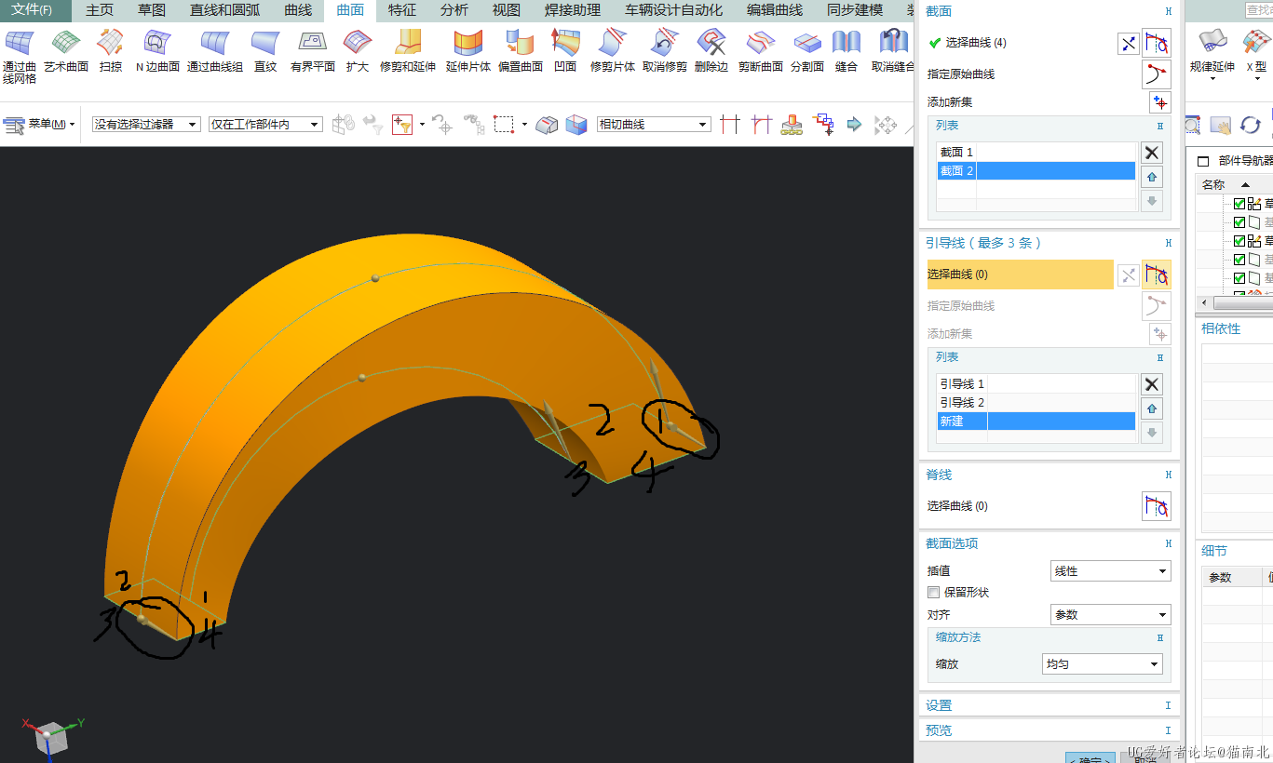Select the 通过曲线网格 surface tool

20,56
